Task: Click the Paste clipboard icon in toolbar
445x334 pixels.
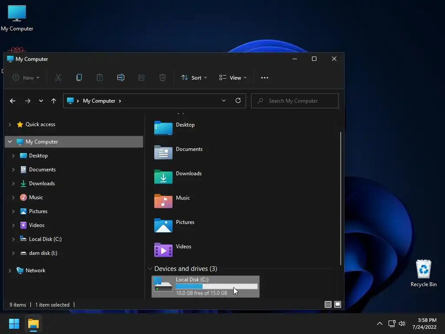Action: (x=100, y=77)
